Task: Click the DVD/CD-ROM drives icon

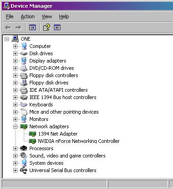Action: (24, 68)
